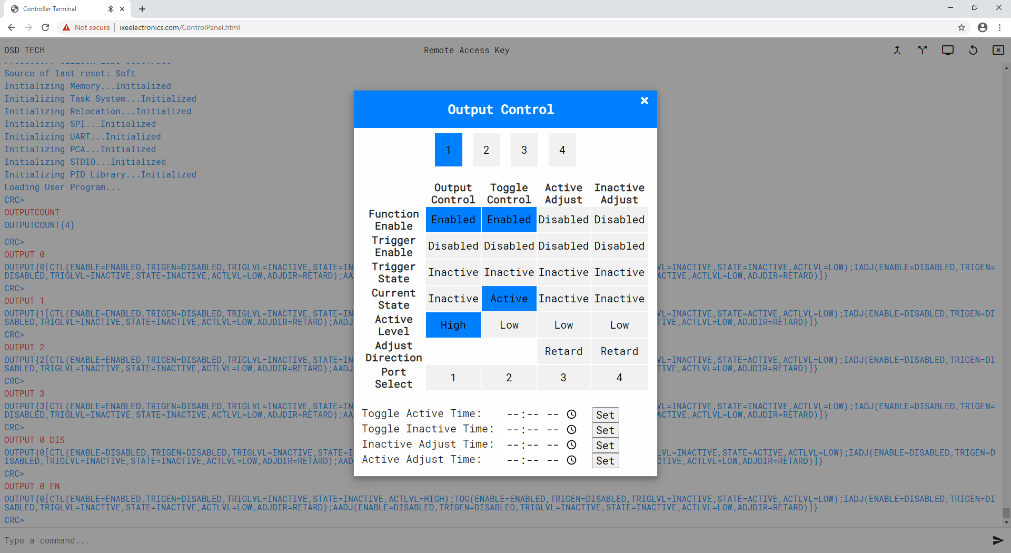1011x553 pixels.
Task: Toggle Active Adjust Active Level Low
Action: pos(563,325)
